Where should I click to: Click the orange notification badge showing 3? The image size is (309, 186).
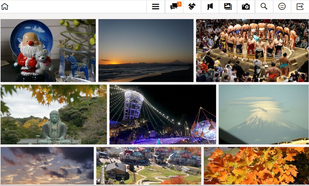click(179, 4)
